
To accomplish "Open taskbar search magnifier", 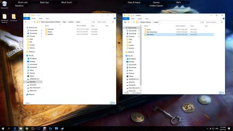I will click(x=9, y=128).
